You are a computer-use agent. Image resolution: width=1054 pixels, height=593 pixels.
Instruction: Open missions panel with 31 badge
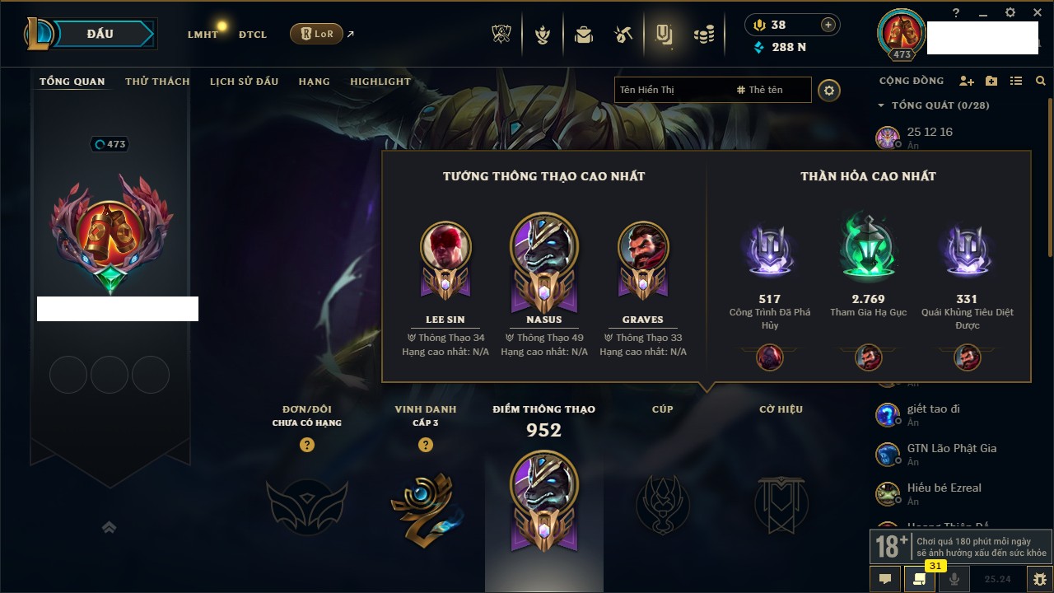(920, 579)
